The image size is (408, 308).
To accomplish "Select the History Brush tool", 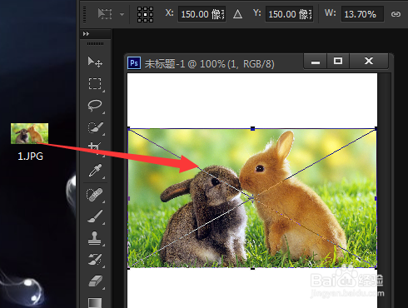I will click(95, 260).
